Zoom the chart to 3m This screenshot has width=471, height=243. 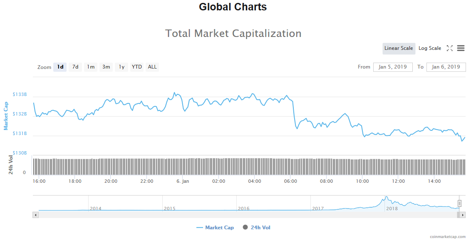[x=106, y=67]
